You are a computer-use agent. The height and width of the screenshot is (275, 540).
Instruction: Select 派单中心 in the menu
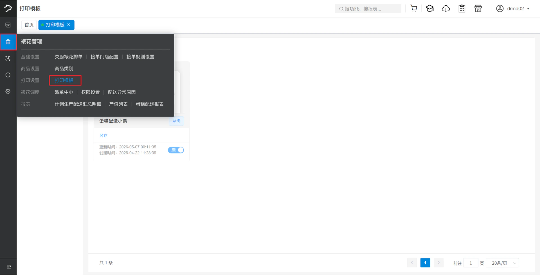64,92
